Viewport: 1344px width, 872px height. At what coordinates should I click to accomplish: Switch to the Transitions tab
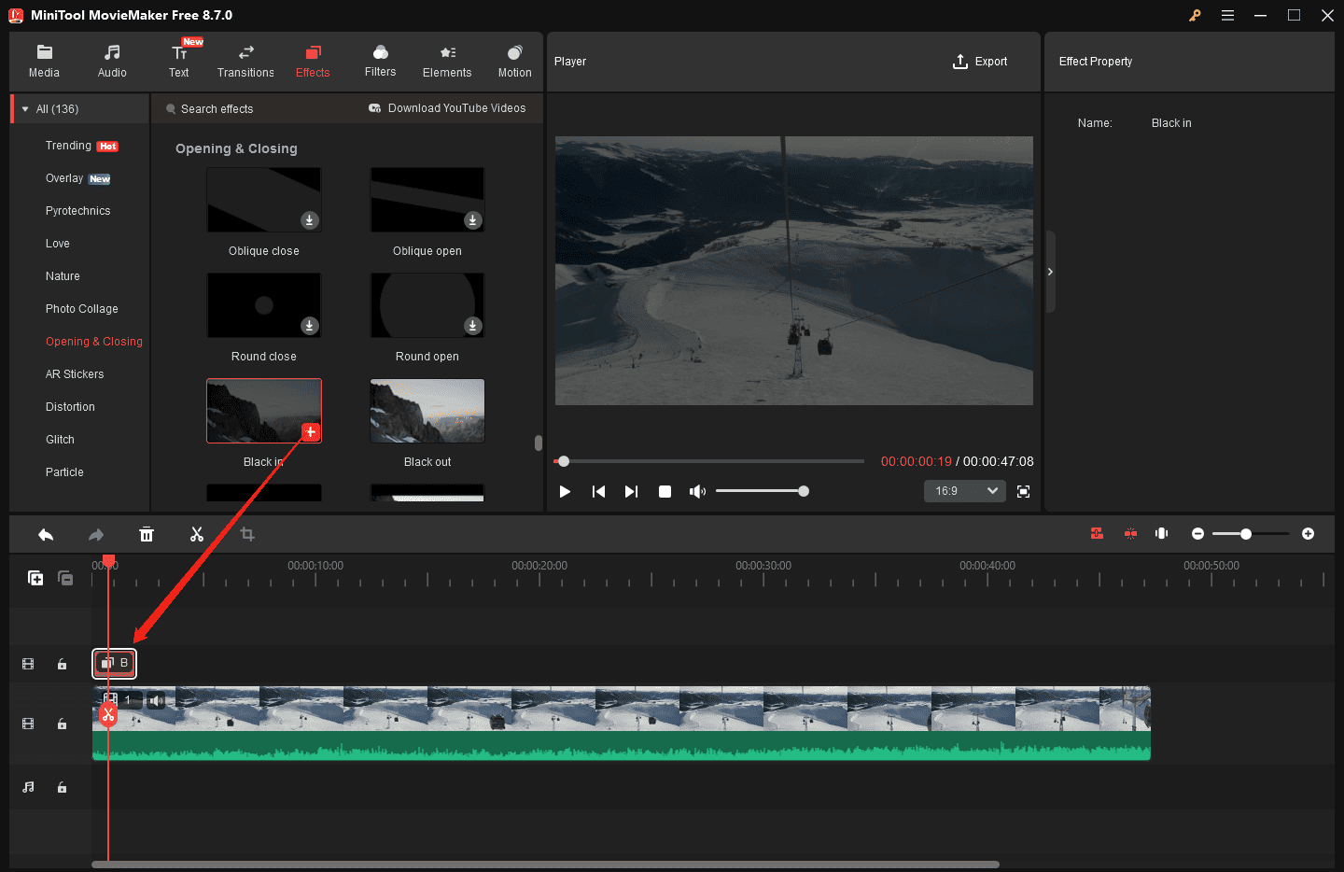point(245,62)
